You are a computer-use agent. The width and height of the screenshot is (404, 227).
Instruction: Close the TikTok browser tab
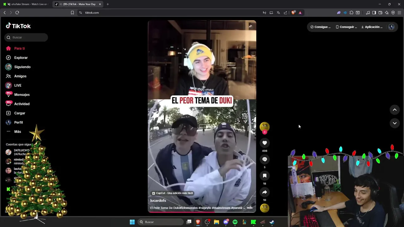click(x=100, y=4)
